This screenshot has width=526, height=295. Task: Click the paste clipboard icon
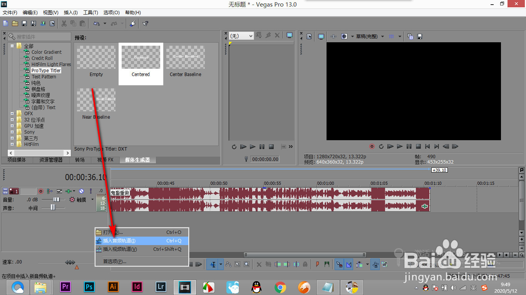(x=82, y=23)
